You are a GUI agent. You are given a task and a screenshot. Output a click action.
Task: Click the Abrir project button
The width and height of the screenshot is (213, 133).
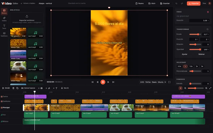(152, 3)
